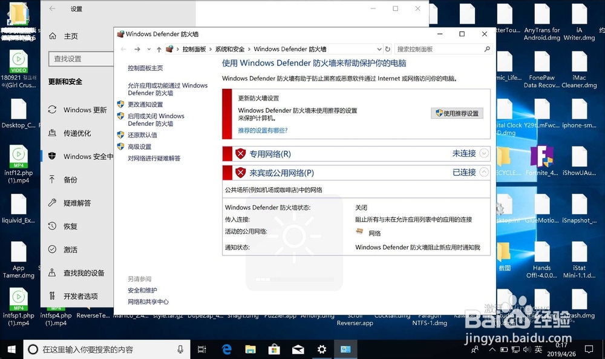Switch to Settings via taskbar gear icon
The width and height of the screenshot is (605, 359).
coord(322,349)
